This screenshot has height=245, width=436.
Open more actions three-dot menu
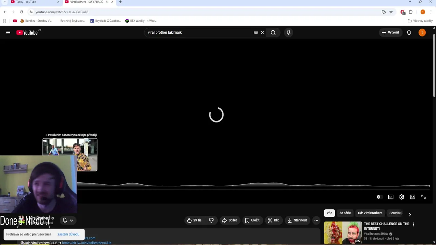click(316, 220)
